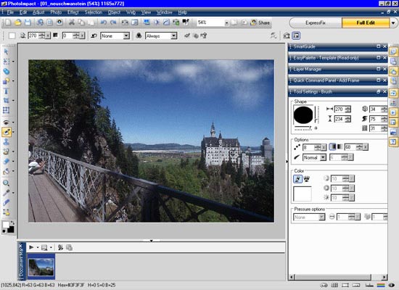The width and height of the screenshot is (399, 290).
Task: Switch to ExpressFix mode
Action: coord(316,23)
